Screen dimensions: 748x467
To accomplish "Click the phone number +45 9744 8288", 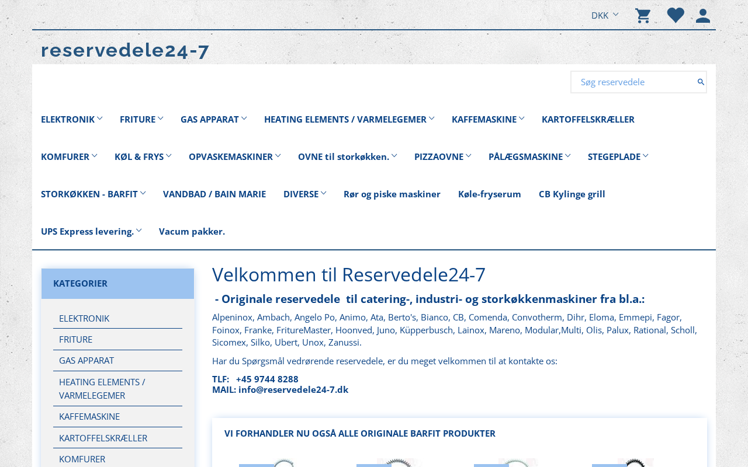I will (267, 379).
